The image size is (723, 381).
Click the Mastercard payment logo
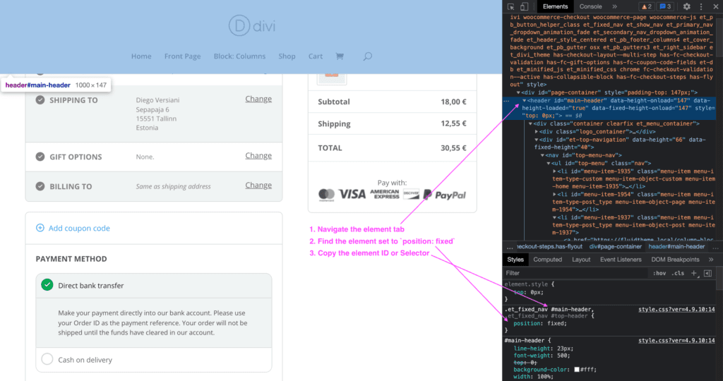pyautogui.click(x=326, y=195)
